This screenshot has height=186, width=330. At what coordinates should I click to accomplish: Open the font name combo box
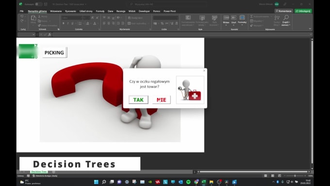click(71, 18)
